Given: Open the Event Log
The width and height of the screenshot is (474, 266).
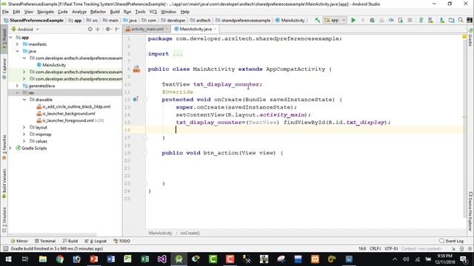Looking at the screenshot, I should 451,241.
